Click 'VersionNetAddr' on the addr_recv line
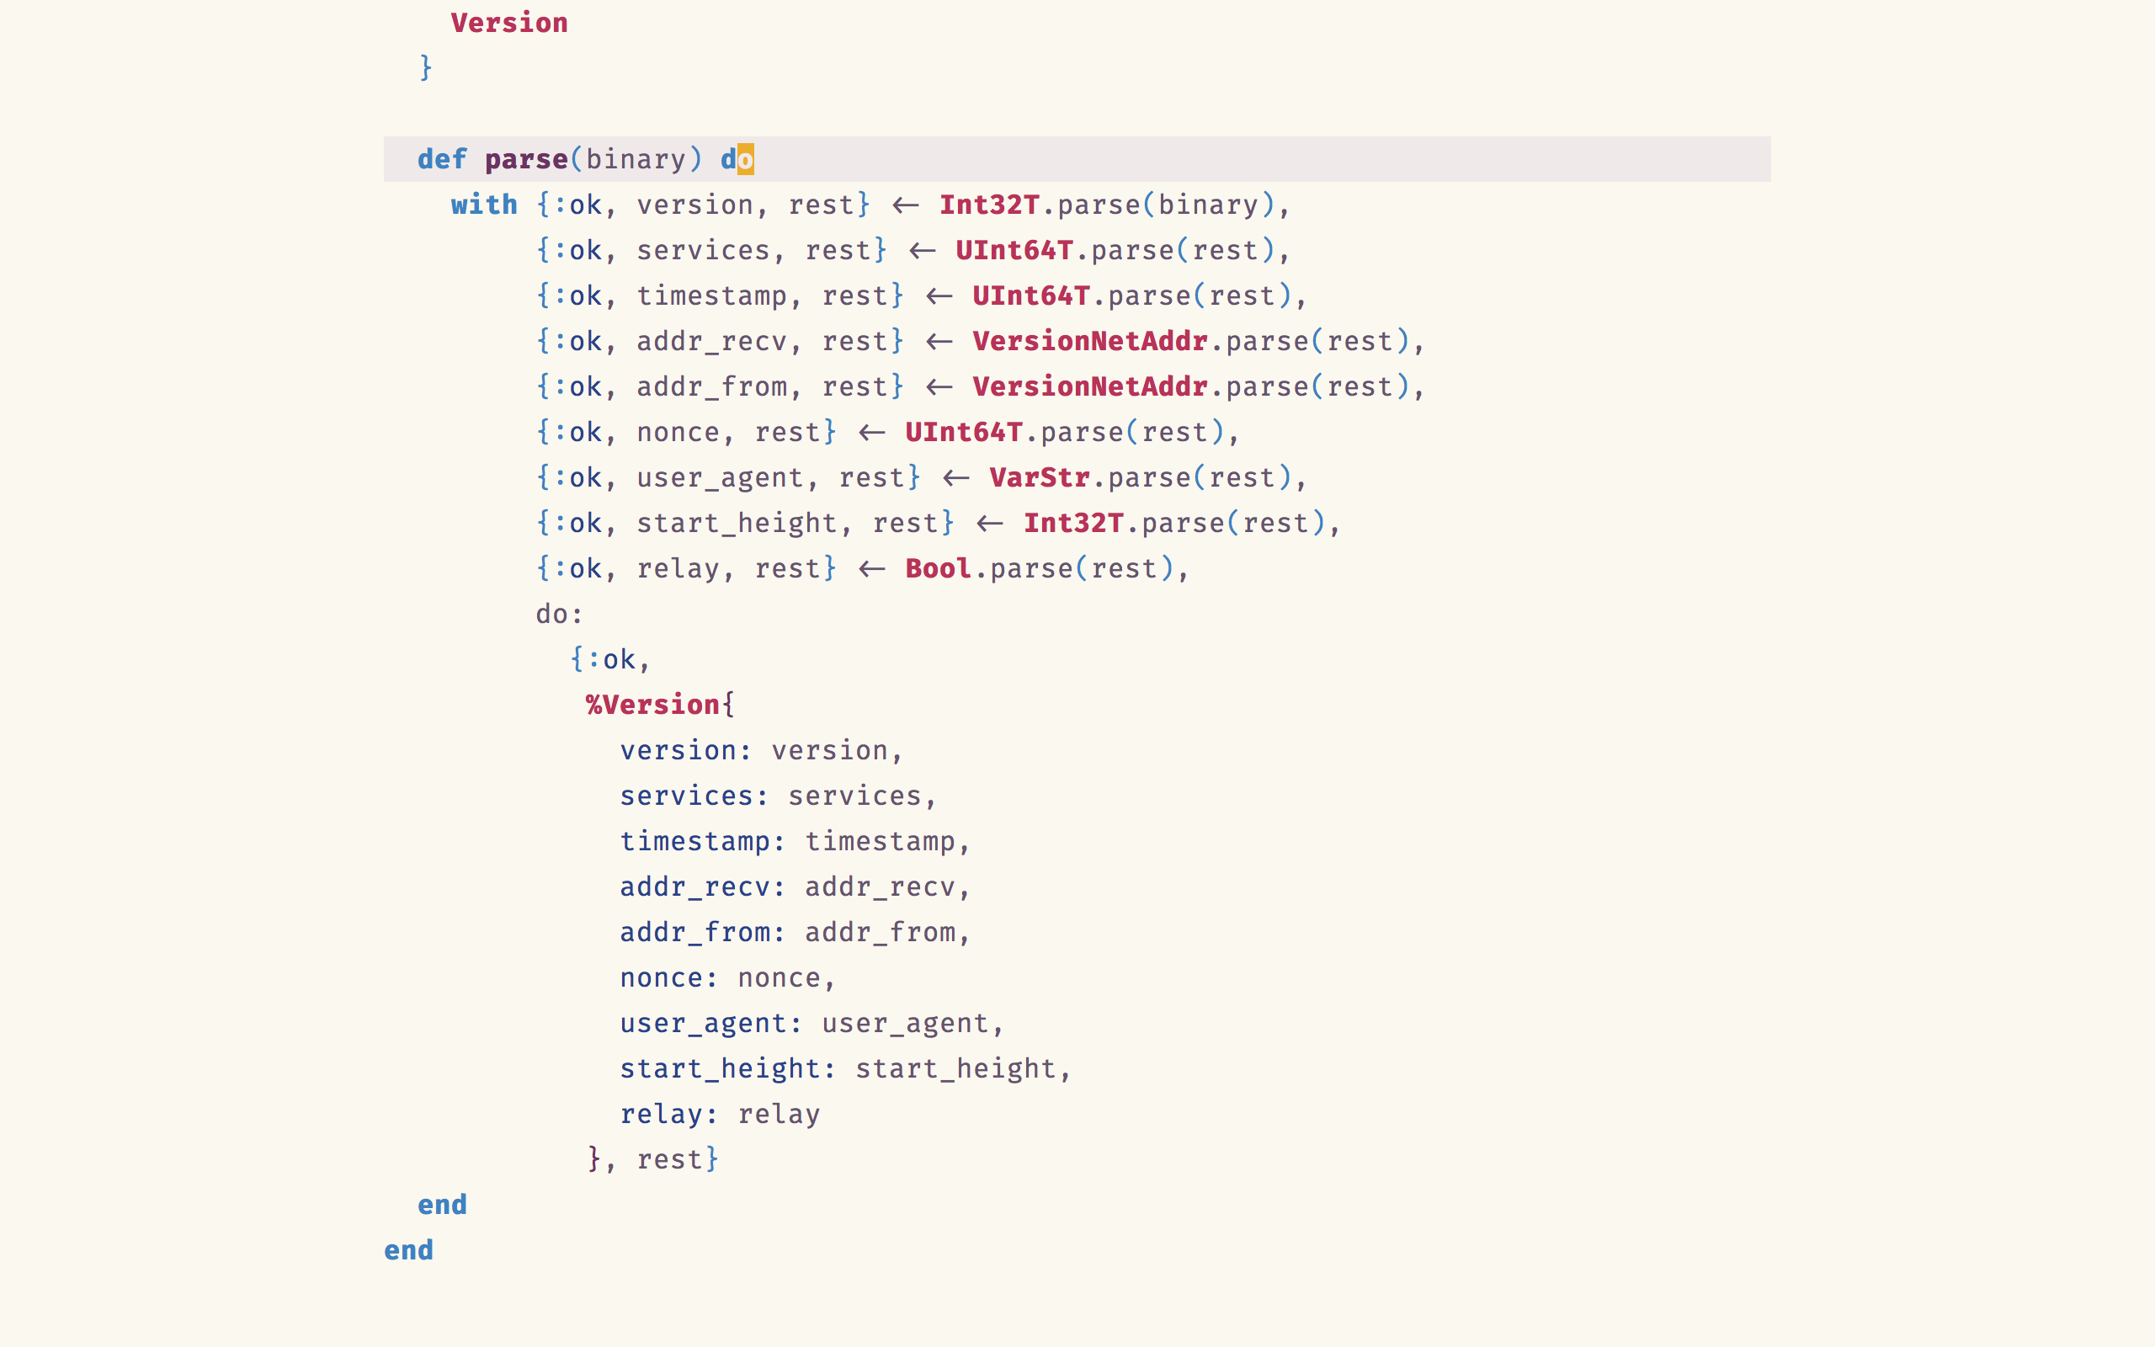Screen dimensions: 2155x1347 [1090, 341]
